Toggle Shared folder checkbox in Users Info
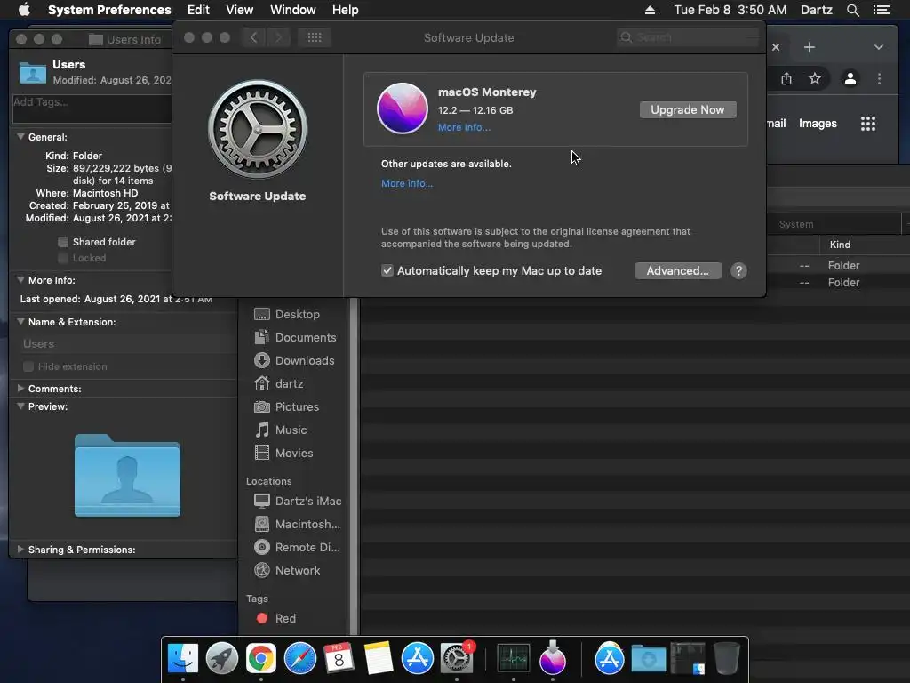The image size is (910, 683). tap(63, 242)
